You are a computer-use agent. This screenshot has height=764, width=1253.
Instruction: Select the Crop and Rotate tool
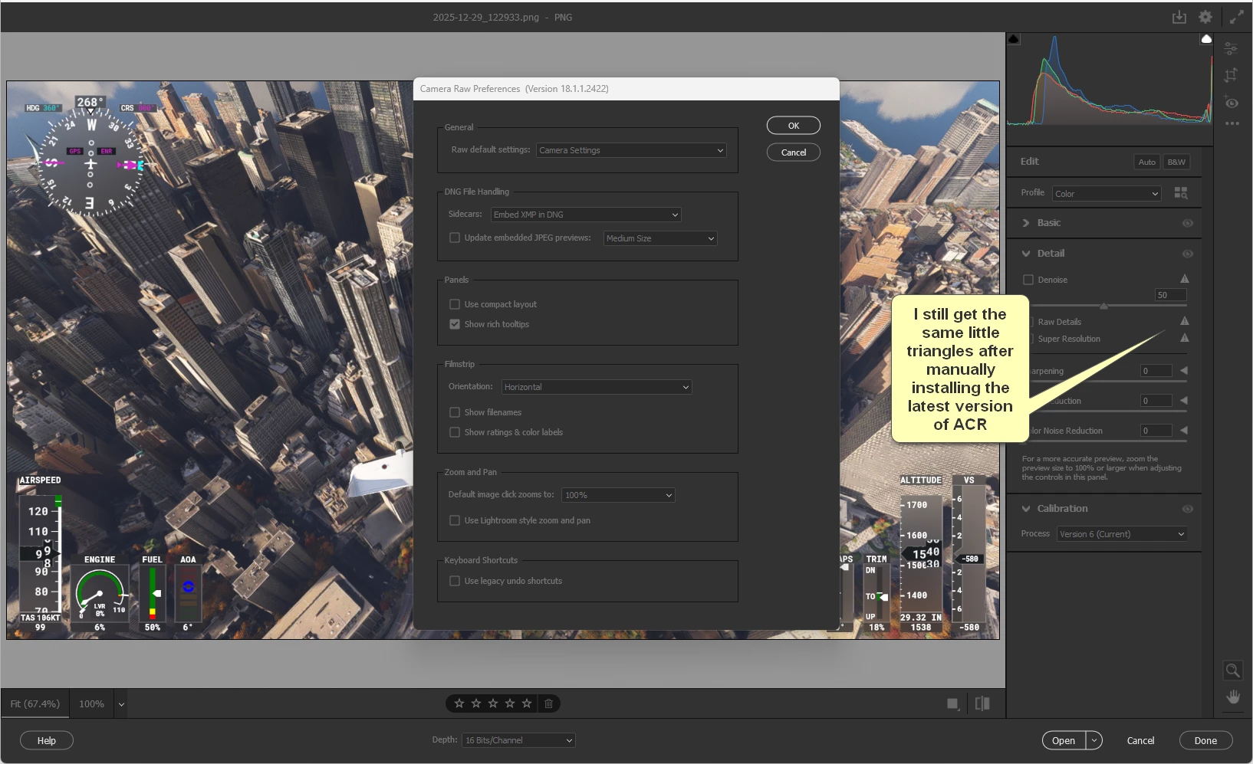(1232, 75)
